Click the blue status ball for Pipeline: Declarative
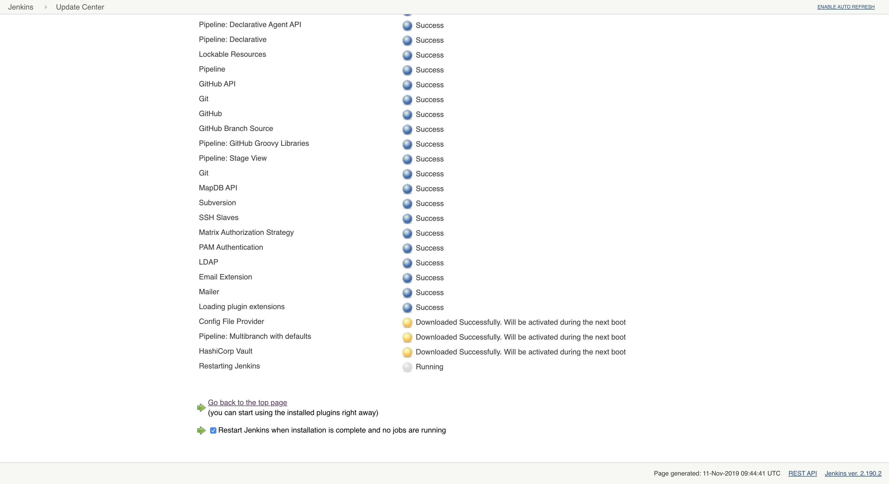Image resolution: width=889 pixels, height=484 pixels. coord(407,40)
